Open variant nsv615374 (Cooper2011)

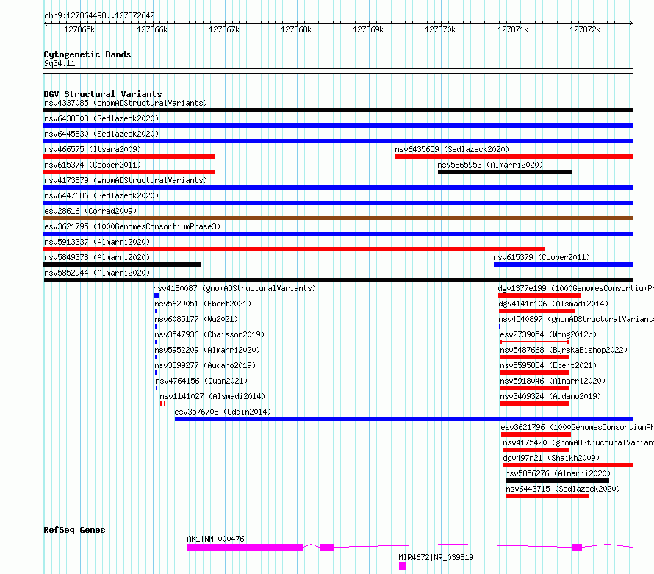[x=93, y=165]
